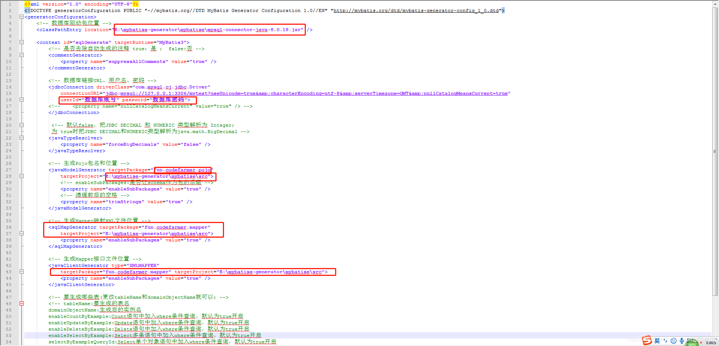Click the fun.codefarmer.pojo package value

182,170
